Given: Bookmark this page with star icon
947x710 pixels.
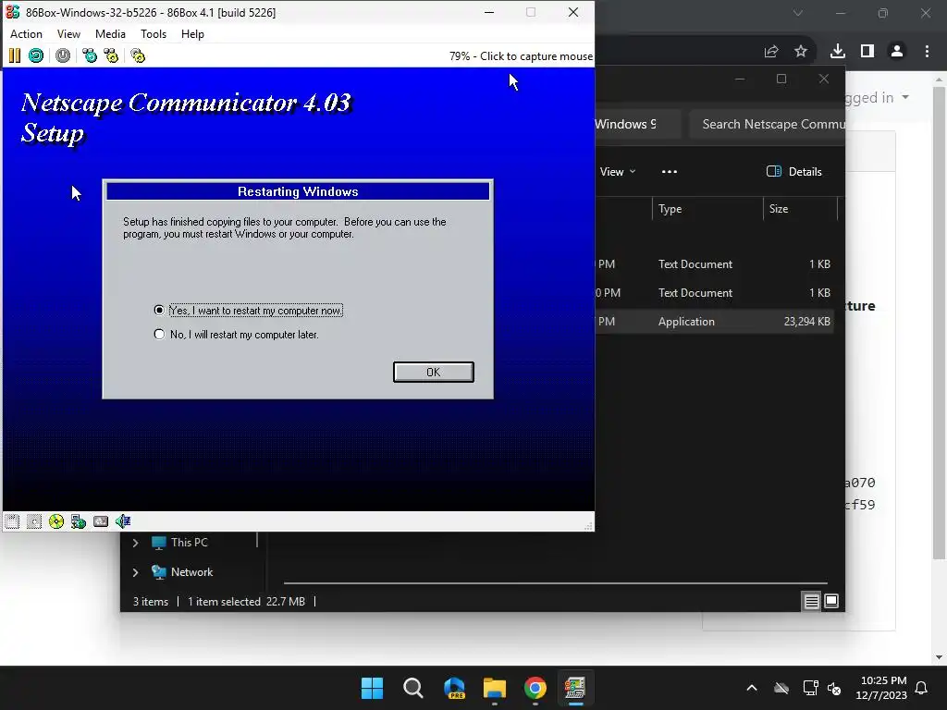Looking at the screenshot, I should [x=801, y=52].
